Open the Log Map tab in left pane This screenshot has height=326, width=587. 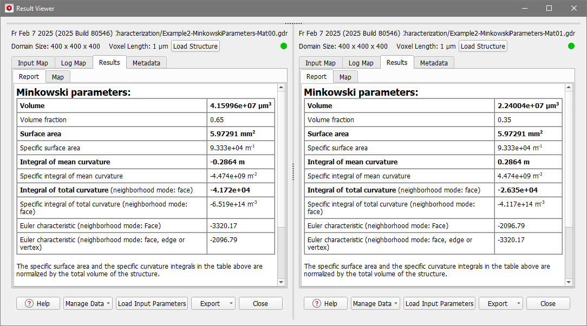pos(74,63)
